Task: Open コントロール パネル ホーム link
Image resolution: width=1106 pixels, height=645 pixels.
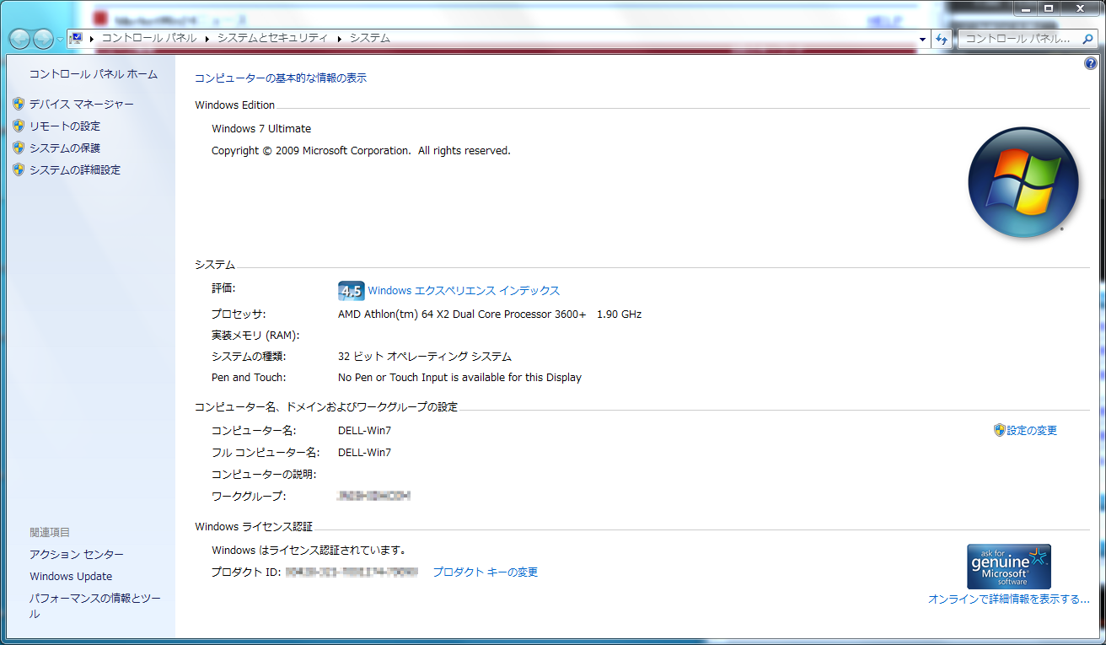Action: point(94,74)
